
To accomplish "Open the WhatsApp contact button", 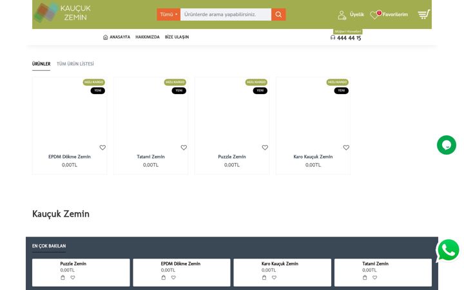I will click(448, 250).
